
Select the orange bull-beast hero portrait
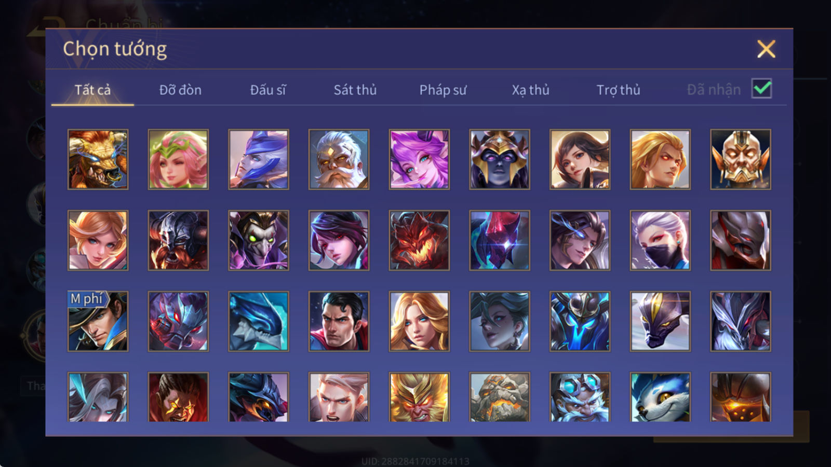click(98, 159)
